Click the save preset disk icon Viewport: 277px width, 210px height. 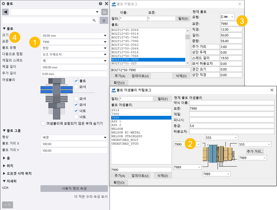pos(104,12)
